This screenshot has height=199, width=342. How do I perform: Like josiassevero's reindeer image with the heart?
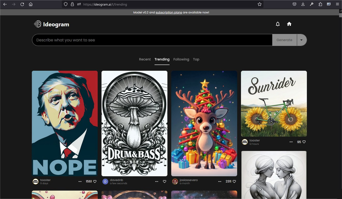click(x=234, y=181)
